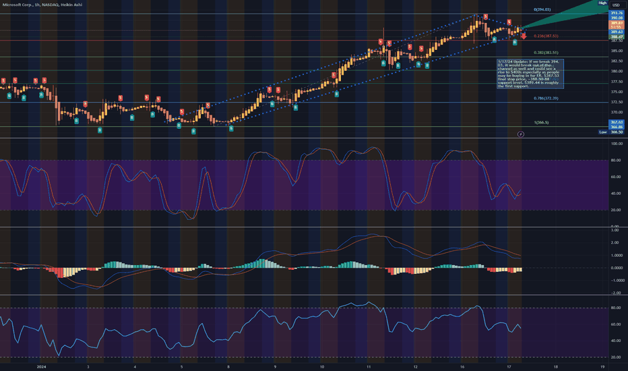This screenshot has height=371, width=628.
Task: Click 377.50 on the price axis
Action: click(x=617, y=82)
